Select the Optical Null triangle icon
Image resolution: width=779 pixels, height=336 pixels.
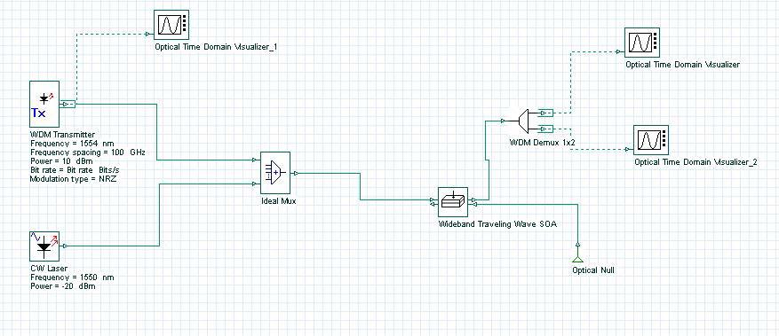point(576,259)
